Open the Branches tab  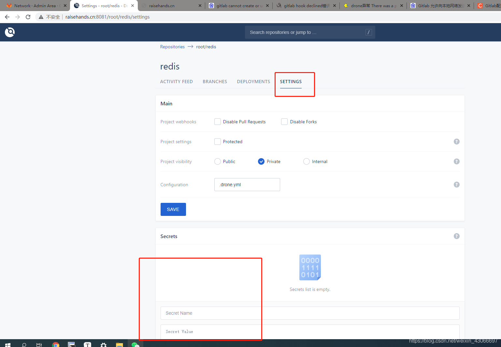tap(215, 82)
